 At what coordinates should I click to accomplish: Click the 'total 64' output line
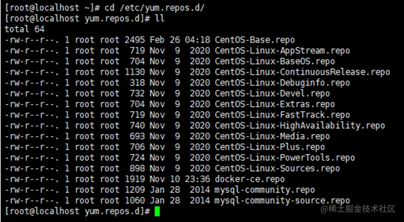[25, 29]
